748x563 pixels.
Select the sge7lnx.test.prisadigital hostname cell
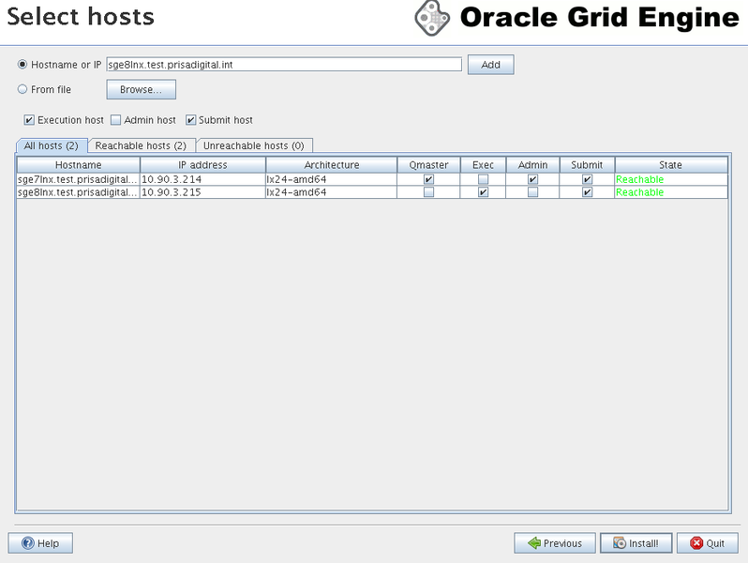click(78, 179)
